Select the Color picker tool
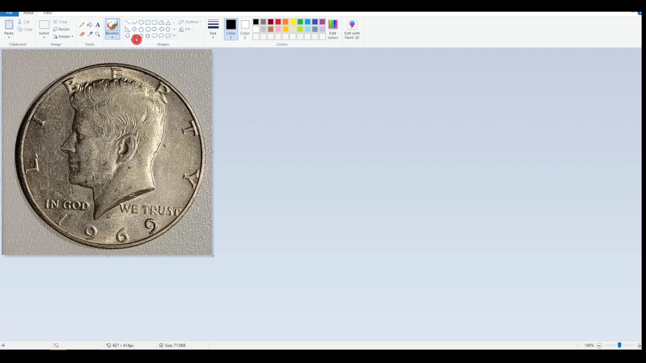The height and width of the screenshot is (363, 646). [x=90, y=34]
